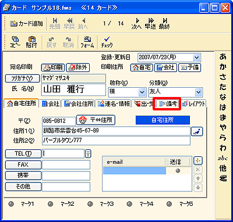Click the コピー copy icon
This screenshot has width=233, height=222.
15,42
